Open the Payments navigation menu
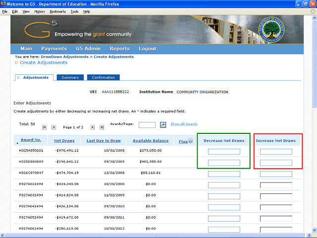This screenshot has width=317, height=238. click(54, 49)
